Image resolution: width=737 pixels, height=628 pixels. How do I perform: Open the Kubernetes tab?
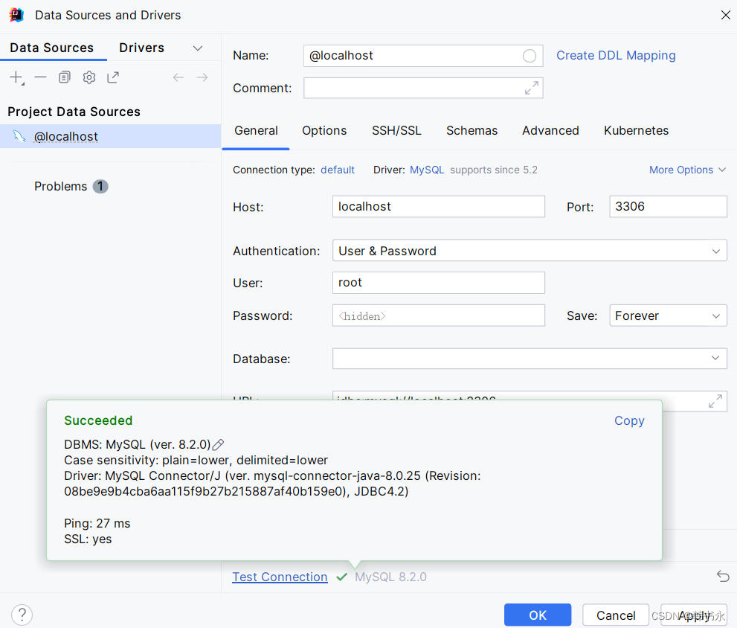(x=636, y=131)
